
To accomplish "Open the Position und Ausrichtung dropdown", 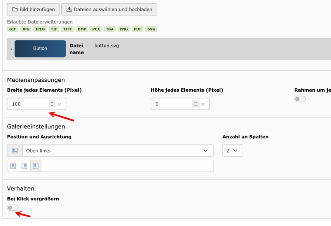I will (x=118, y=151).
